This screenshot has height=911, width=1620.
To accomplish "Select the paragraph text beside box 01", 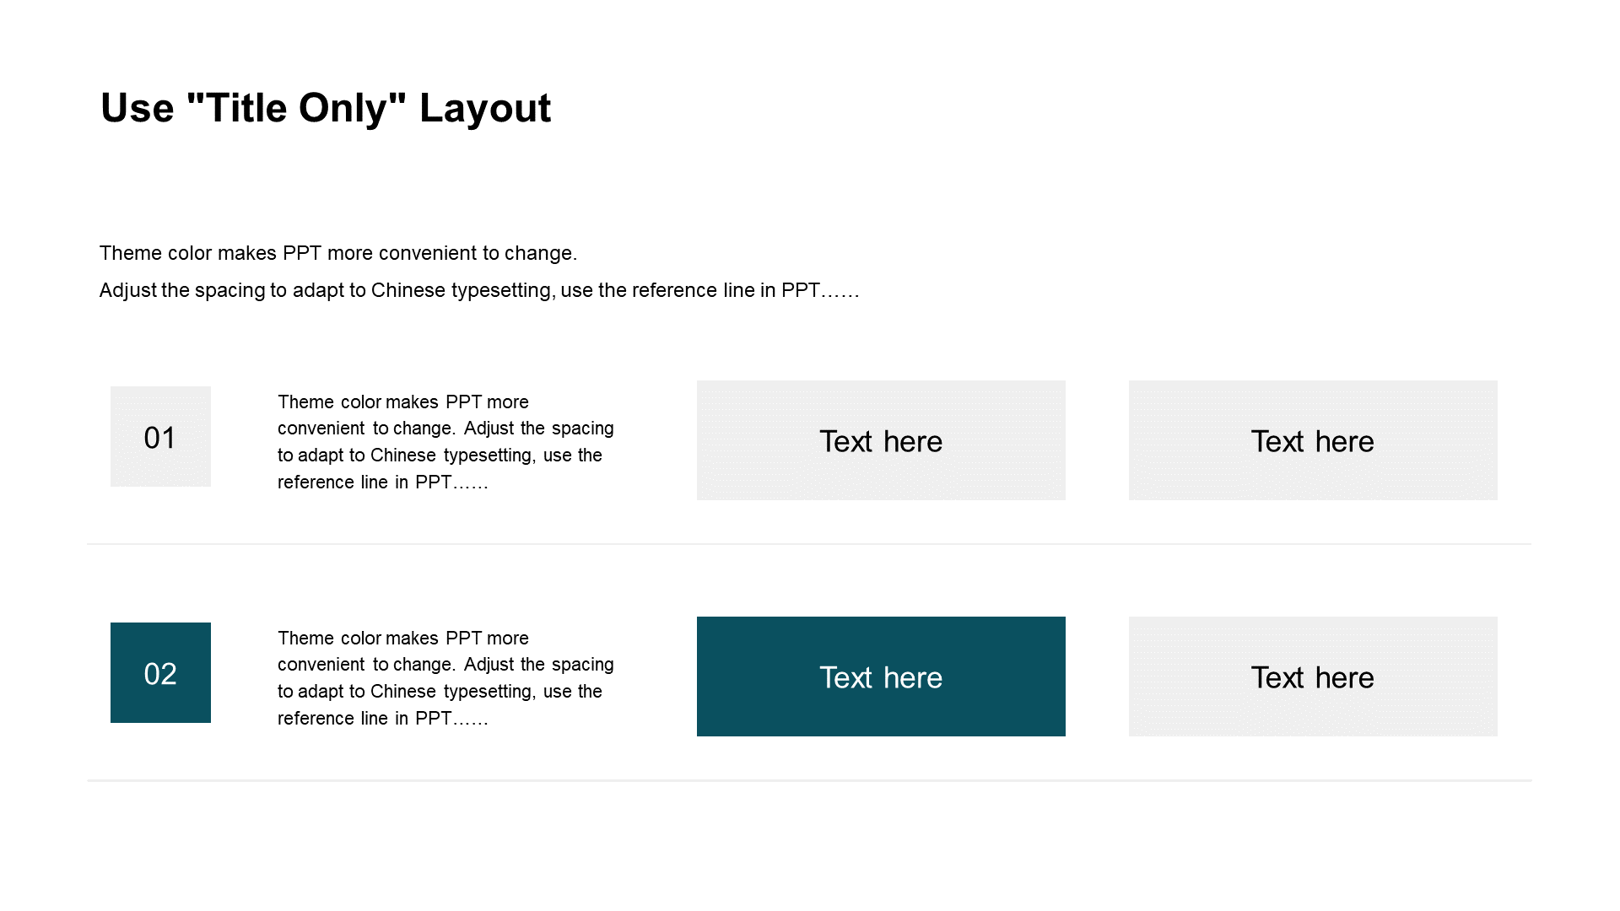I will click(x=445, y=442).
